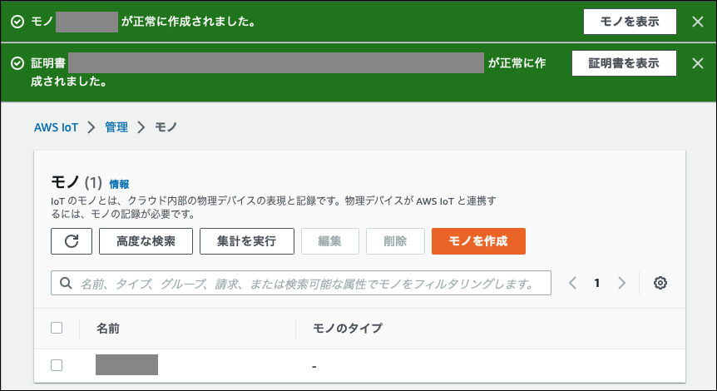
Task: Click the モノを表示 button
Action: tap(630, 22)
